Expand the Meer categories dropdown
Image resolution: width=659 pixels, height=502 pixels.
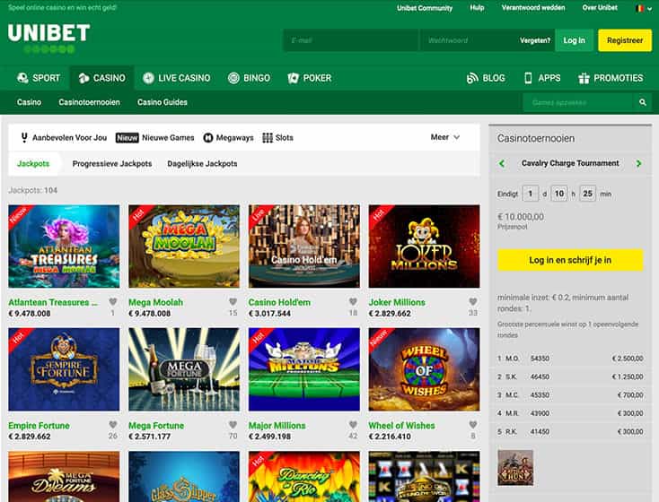tap(445, 137)
